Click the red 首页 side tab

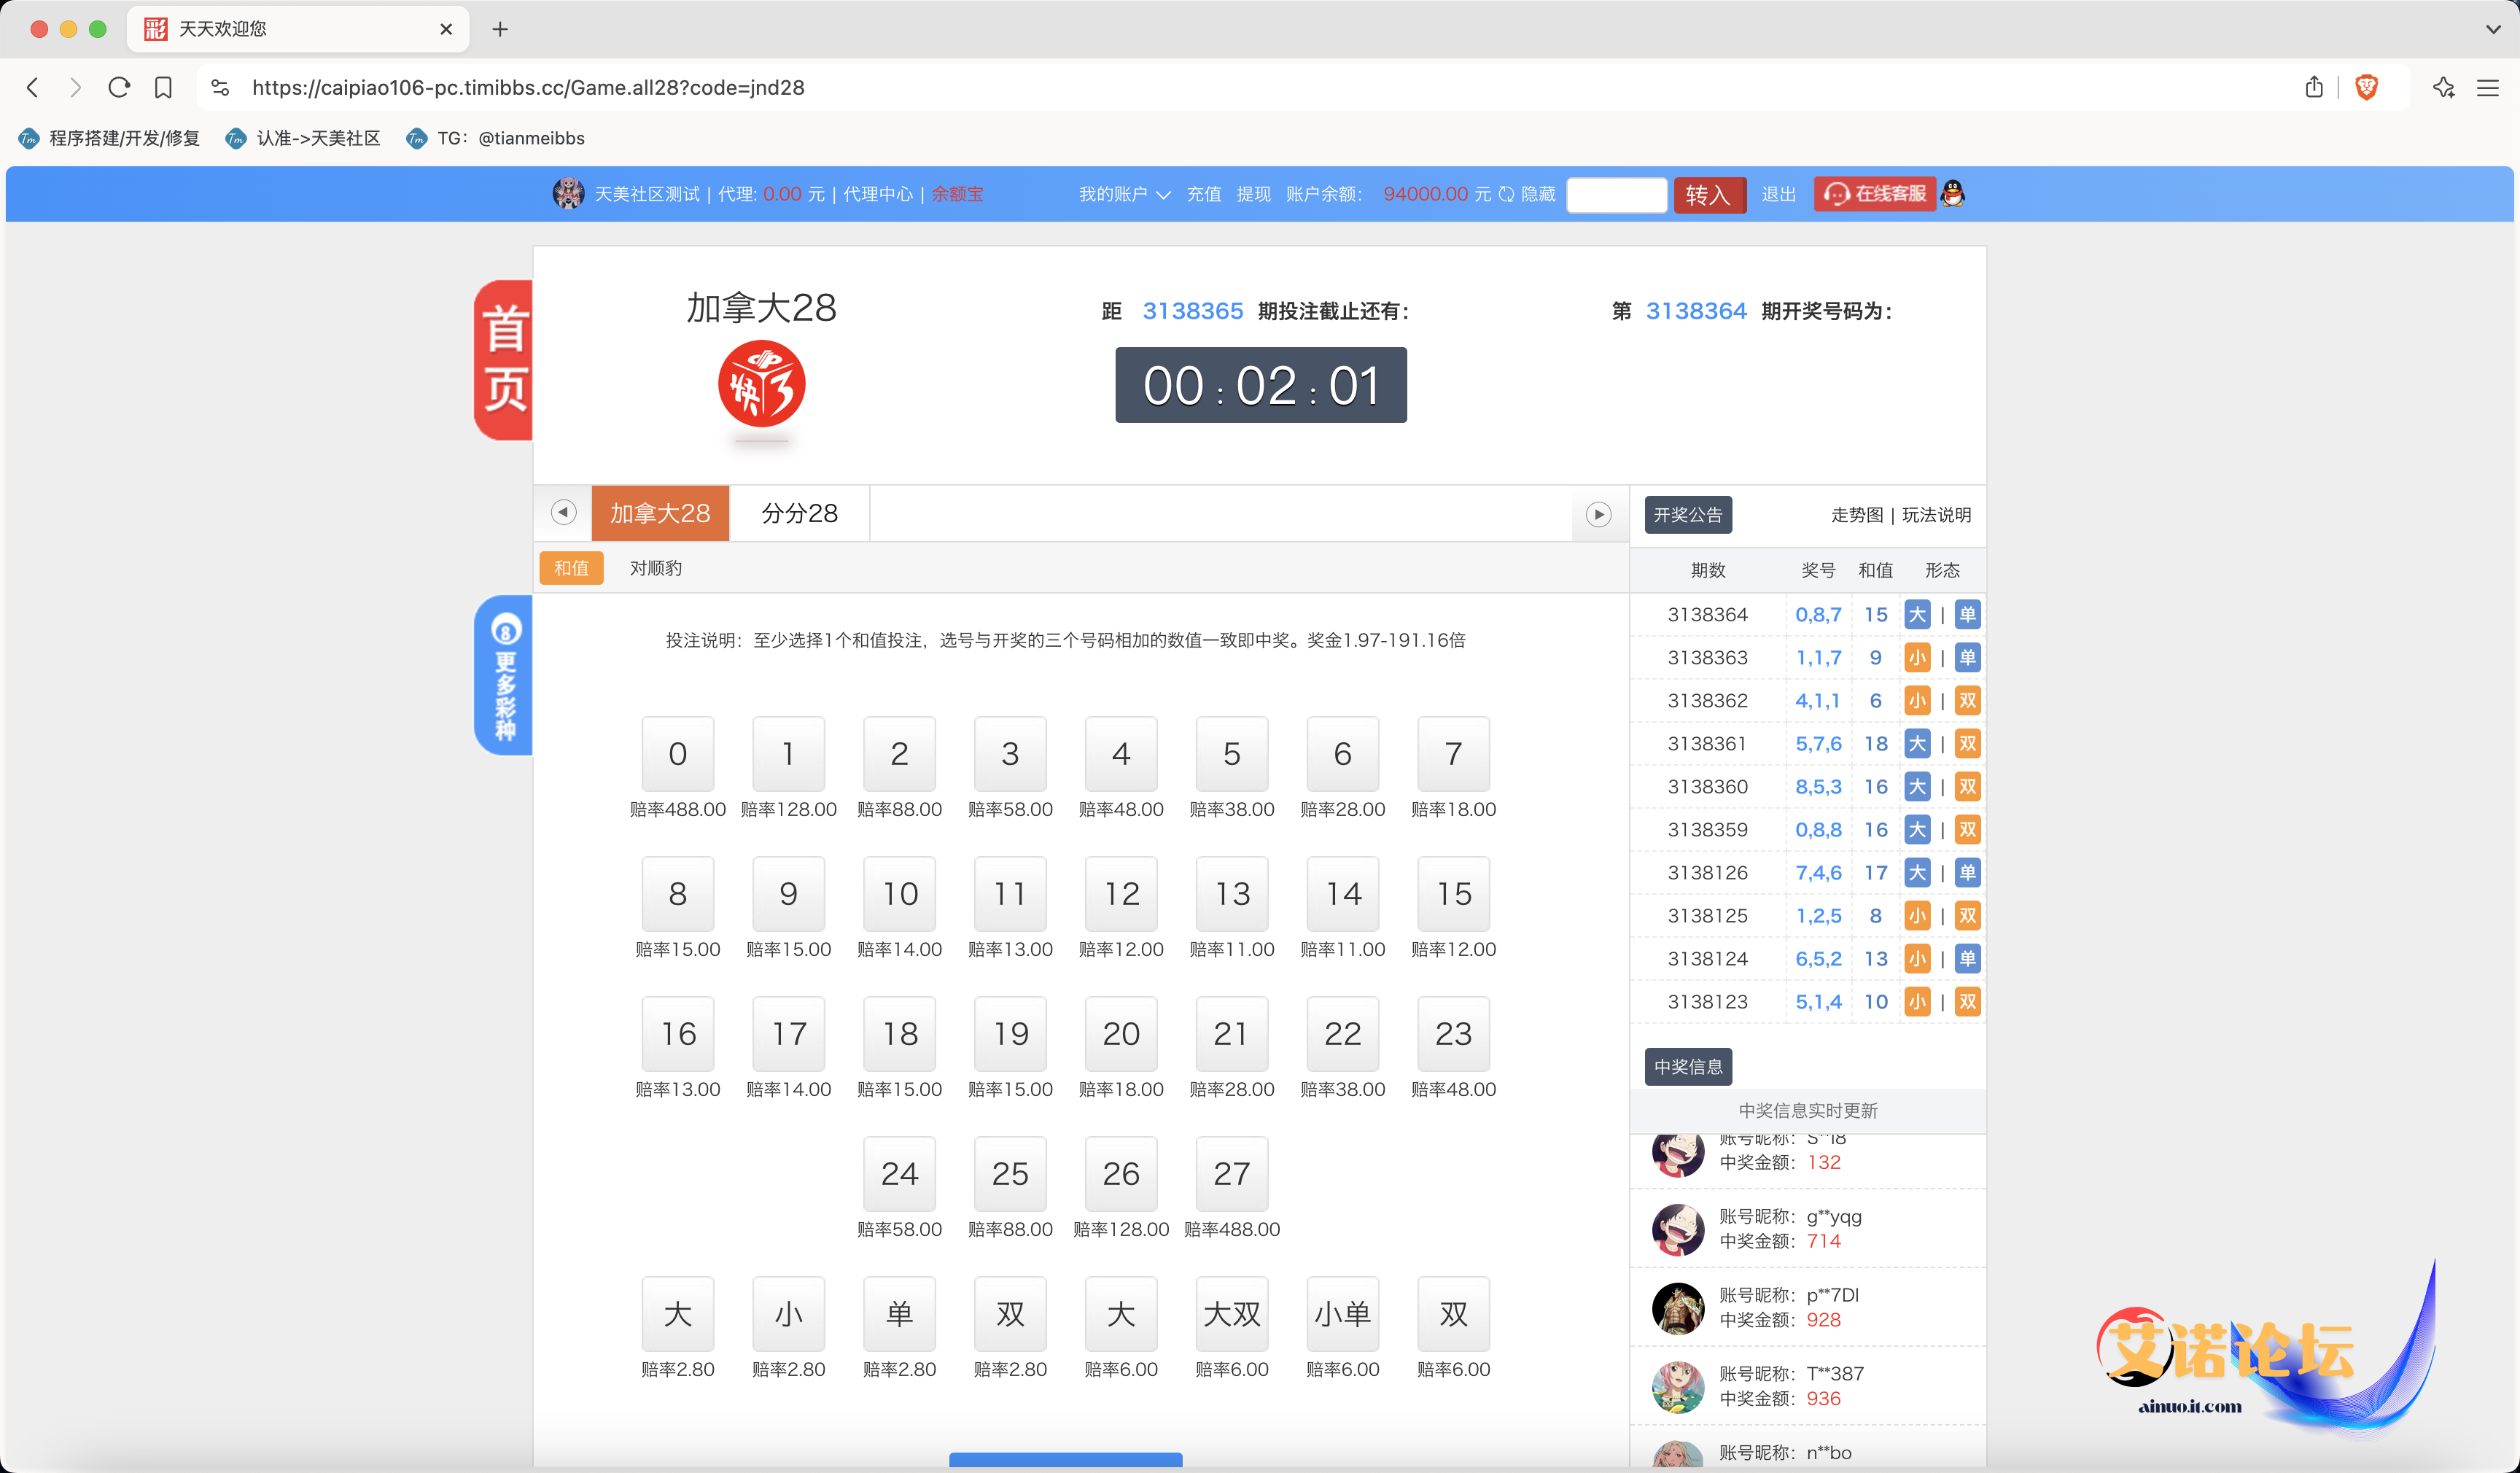503,360
